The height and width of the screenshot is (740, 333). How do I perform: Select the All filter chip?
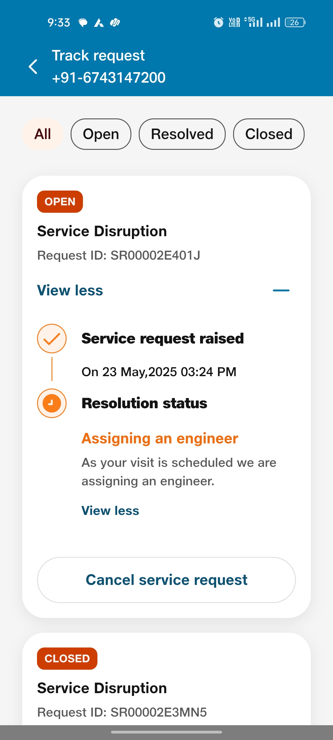click(43, 134)
